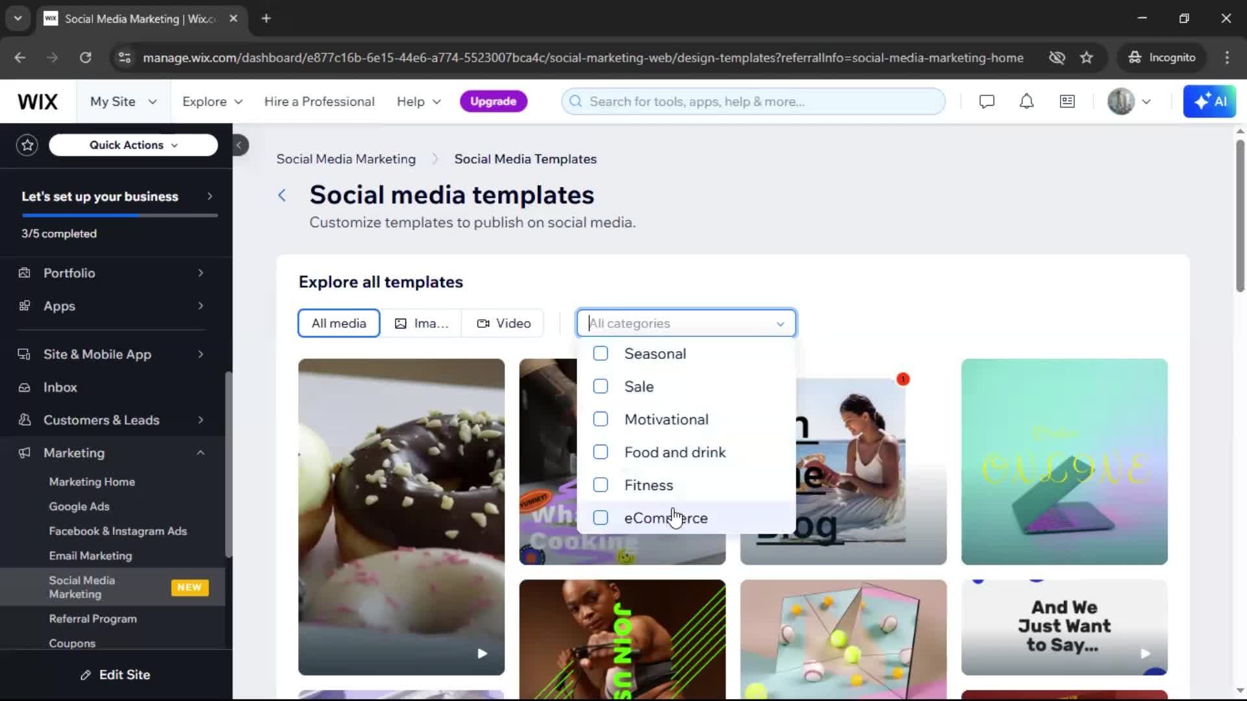
Task: Open Let's set up your business
Action: (116, 197)
